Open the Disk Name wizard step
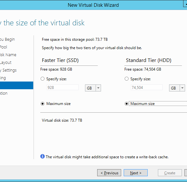The image size is (187, 182). tap(8, 55)
